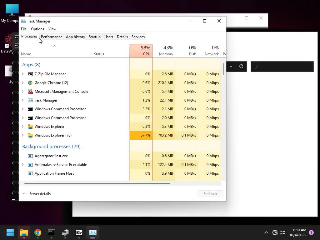
Task: Switch to the App history tab
Action: click(75, 37)
